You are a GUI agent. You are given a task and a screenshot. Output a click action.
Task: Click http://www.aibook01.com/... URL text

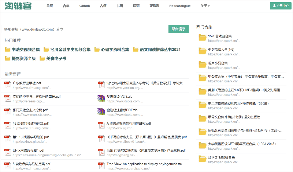coord(126,142)
